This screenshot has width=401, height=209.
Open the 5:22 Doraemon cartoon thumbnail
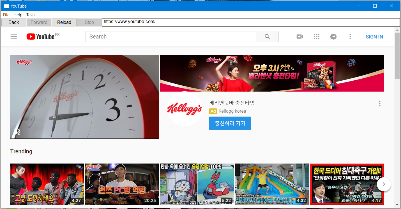[197, 184]
